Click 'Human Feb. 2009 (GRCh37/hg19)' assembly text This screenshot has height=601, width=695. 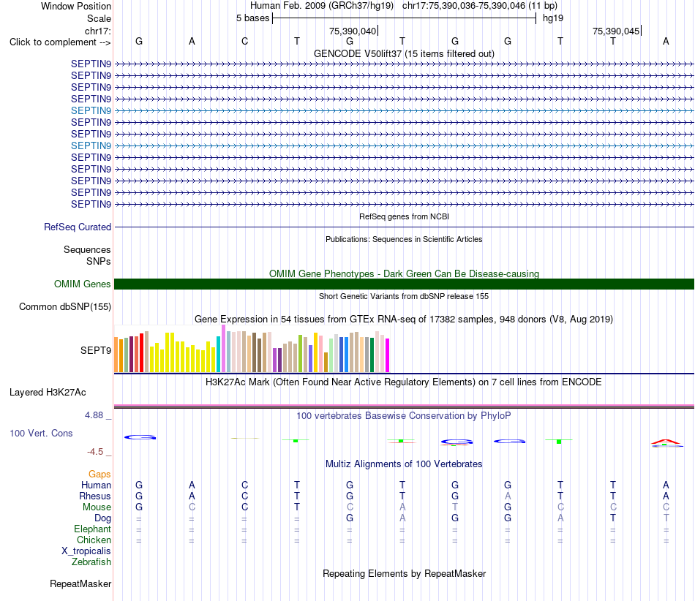[322, 6]
